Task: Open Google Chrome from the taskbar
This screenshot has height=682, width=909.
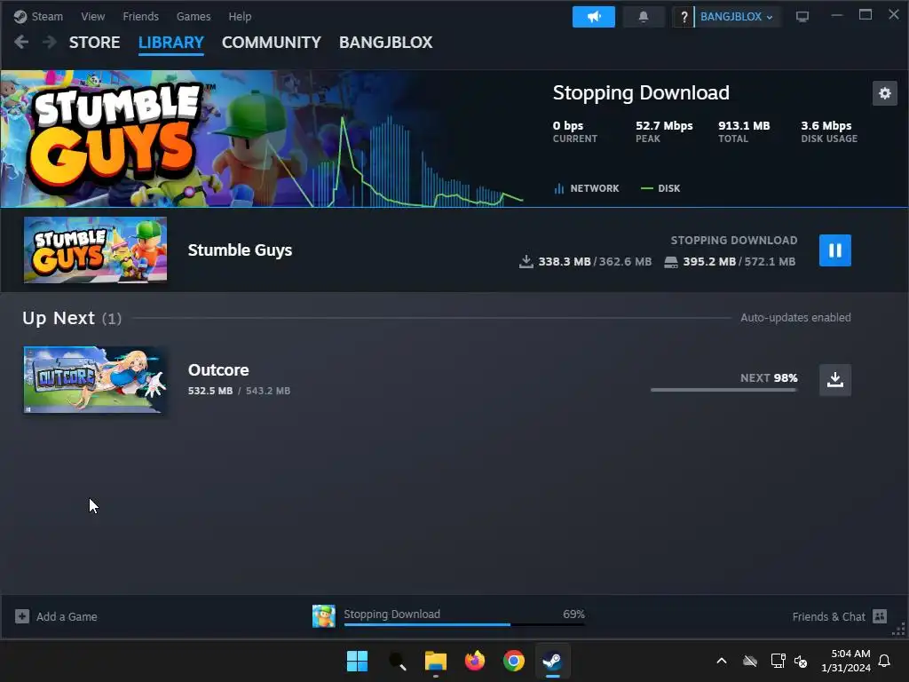Action: point(514,661)
